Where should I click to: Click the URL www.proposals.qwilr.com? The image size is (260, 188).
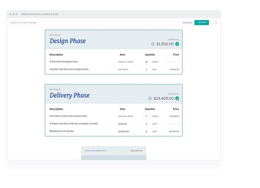[40, 14]
